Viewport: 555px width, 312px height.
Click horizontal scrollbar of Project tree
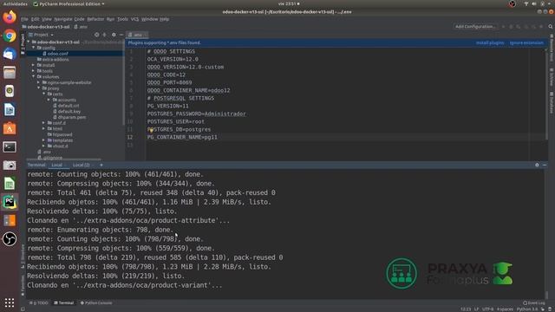click(63, 159)
